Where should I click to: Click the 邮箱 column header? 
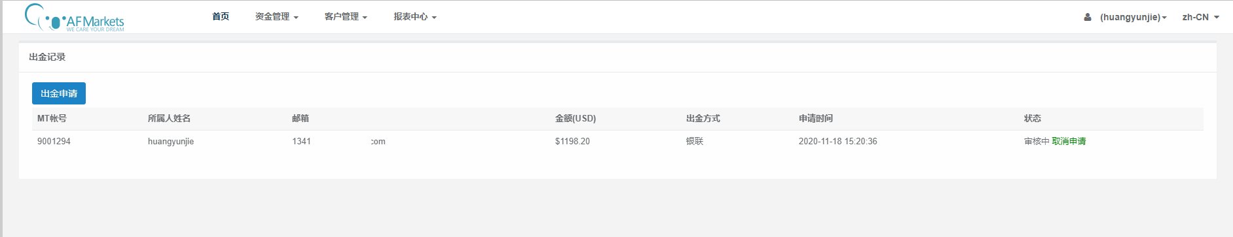[301, 118]
